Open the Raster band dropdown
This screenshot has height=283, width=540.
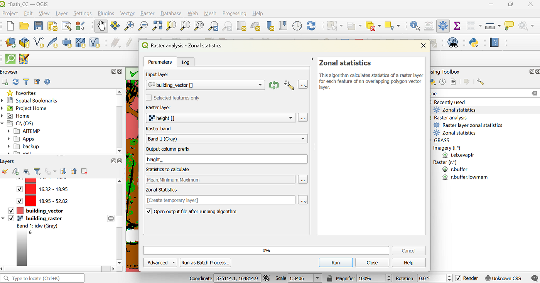tap(227, 138)
